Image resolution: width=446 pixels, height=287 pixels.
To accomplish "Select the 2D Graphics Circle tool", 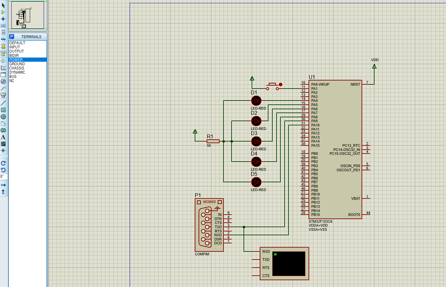I will [3, 117].
